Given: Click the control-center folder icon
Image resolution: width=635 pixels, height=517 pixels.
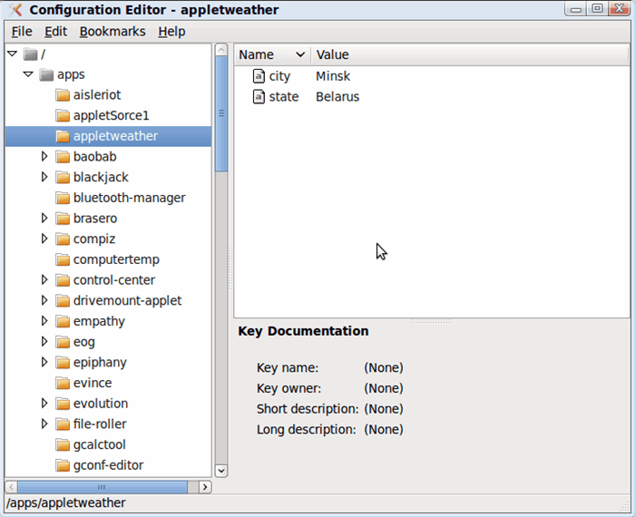Looking at the screenshot, I should pyautogui.click(x=63, y=280).
